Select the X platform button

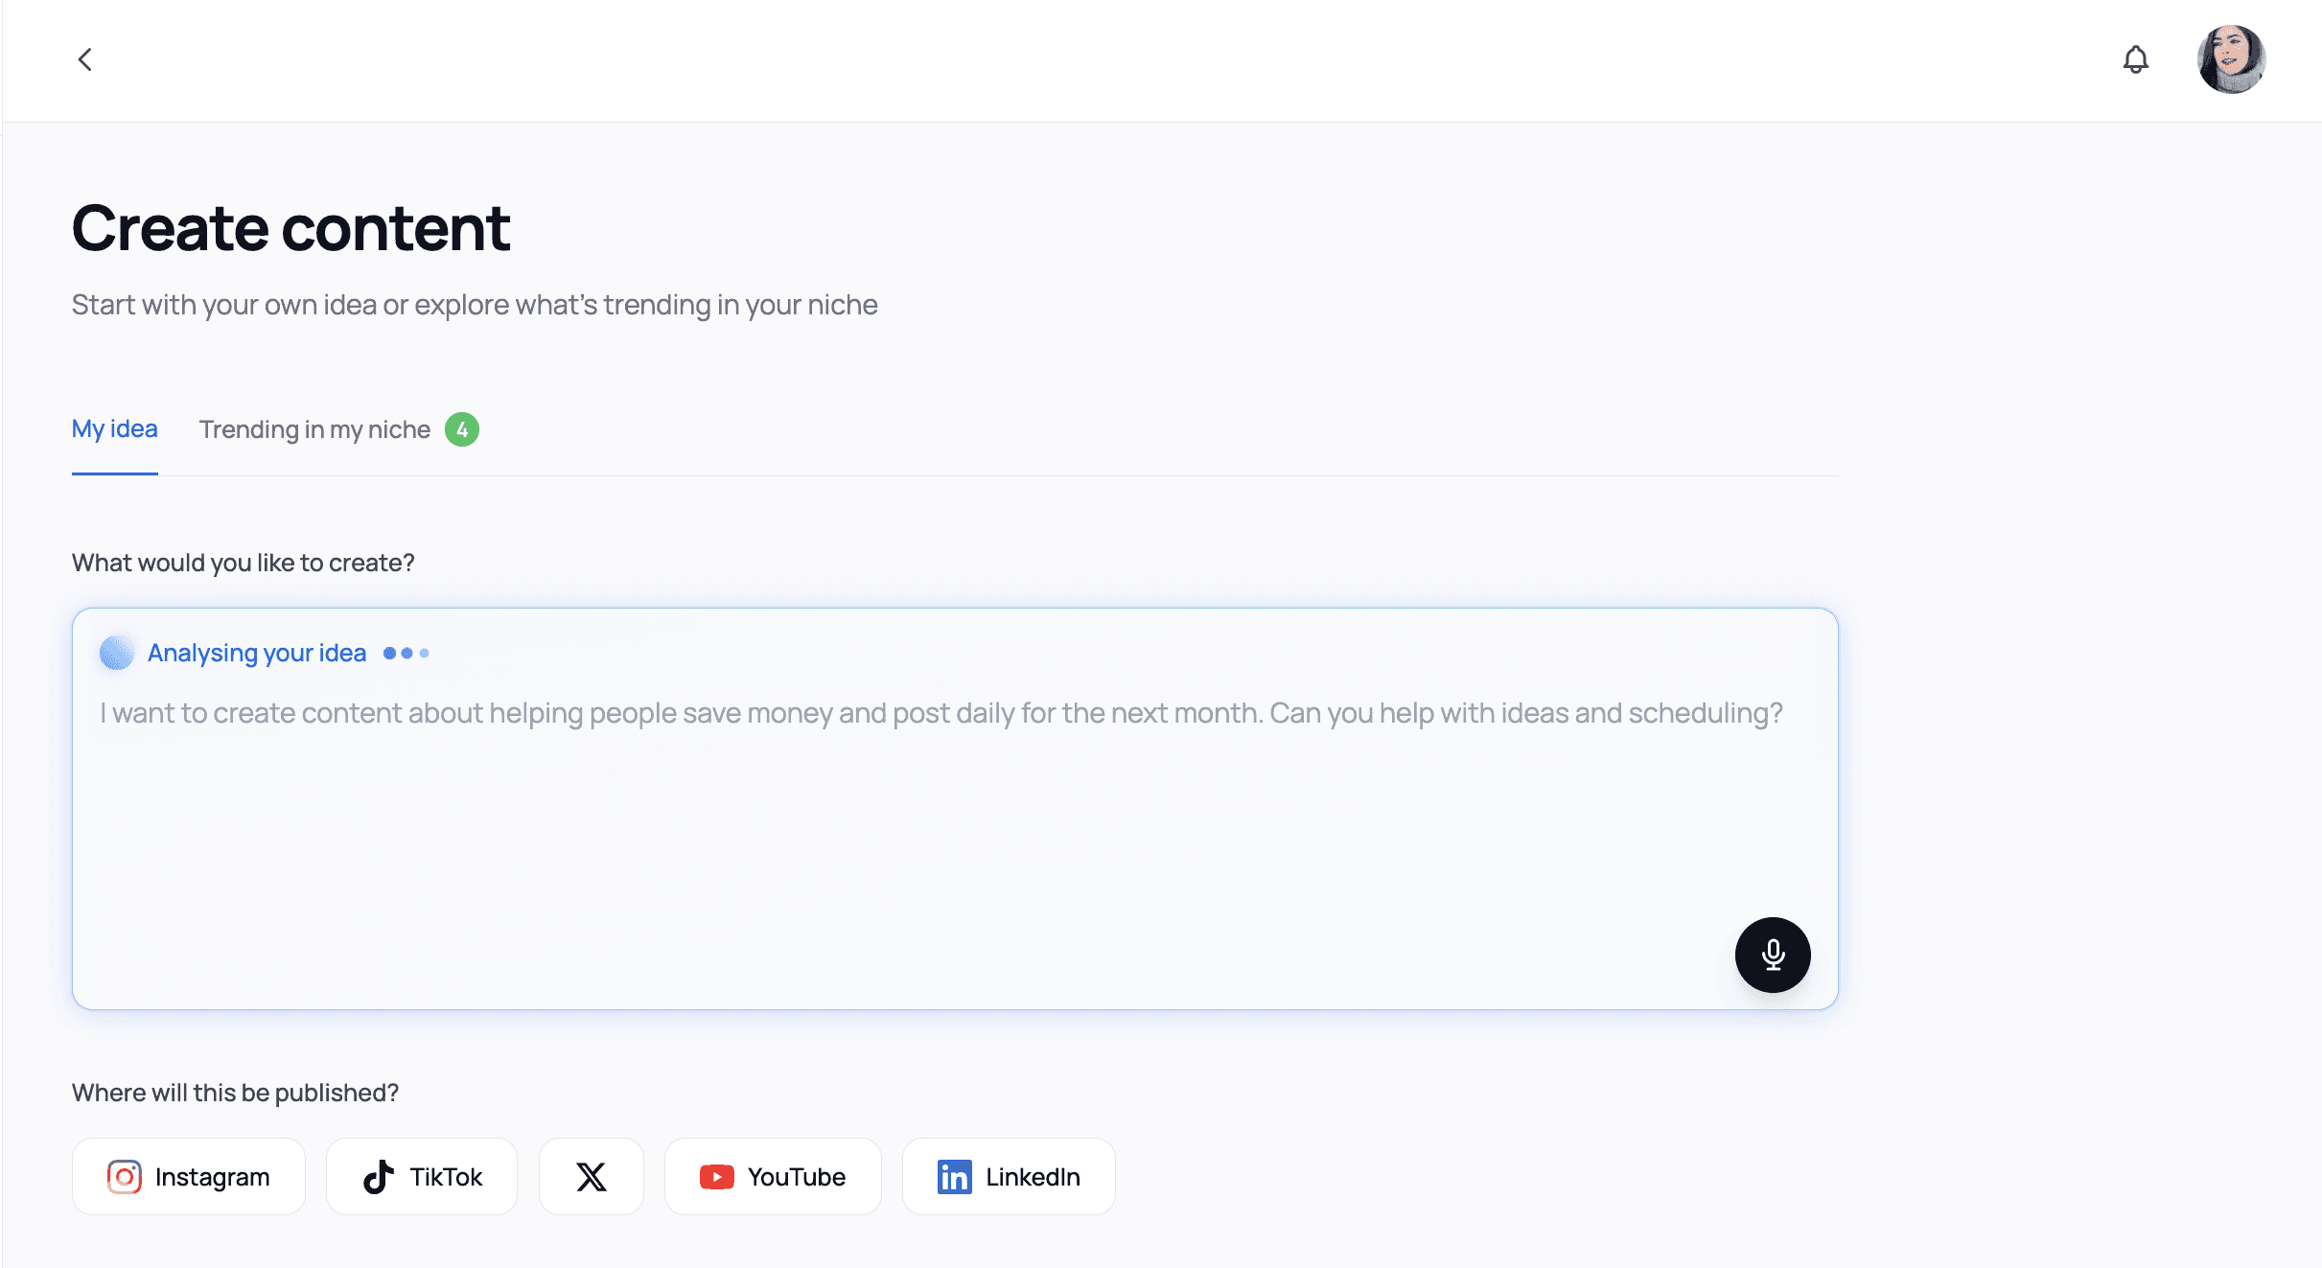pyautogui.click(x=591, y=1177)
